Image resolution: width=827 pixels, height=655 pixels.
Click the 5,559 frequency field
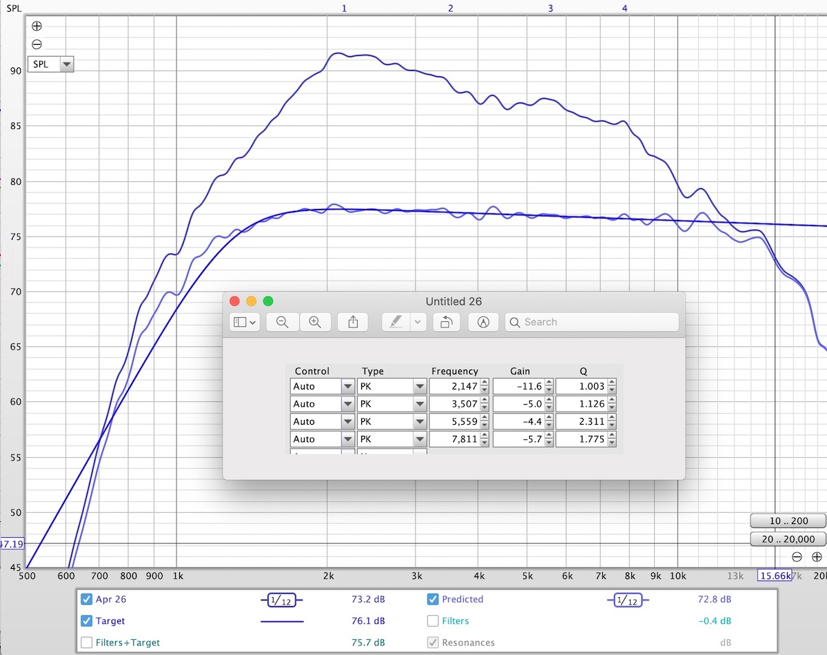click(x=455, y=421)
